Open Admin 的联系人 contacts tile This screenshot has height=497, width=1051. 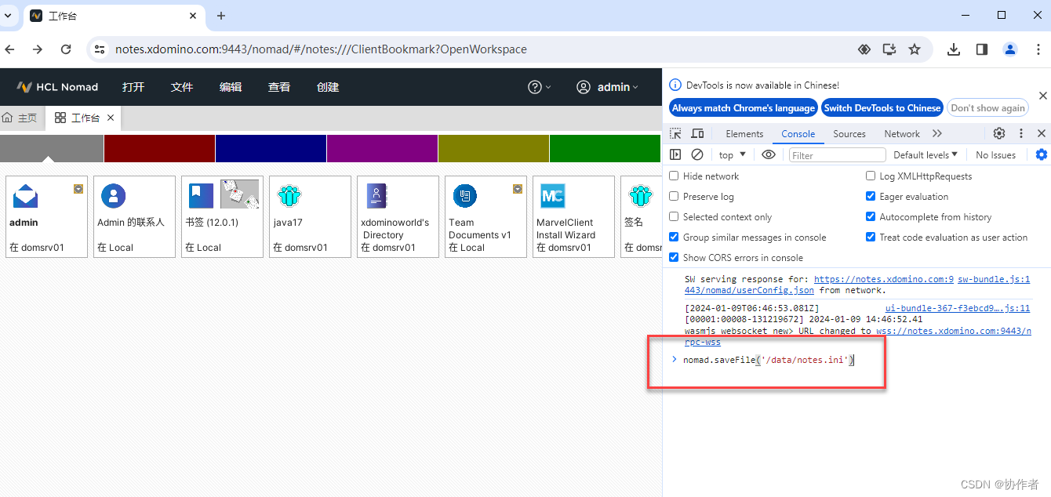pos(134,216)
